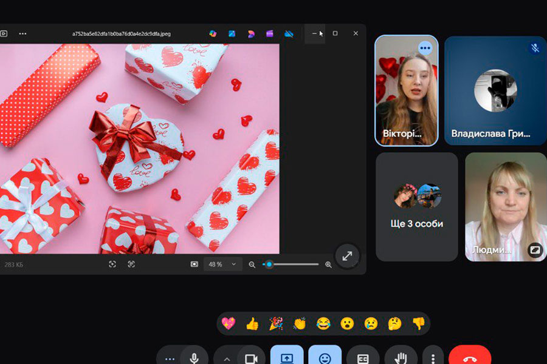Click the red leave call button
This screenshot has height=364, width=547.
[x=469, y=357]
